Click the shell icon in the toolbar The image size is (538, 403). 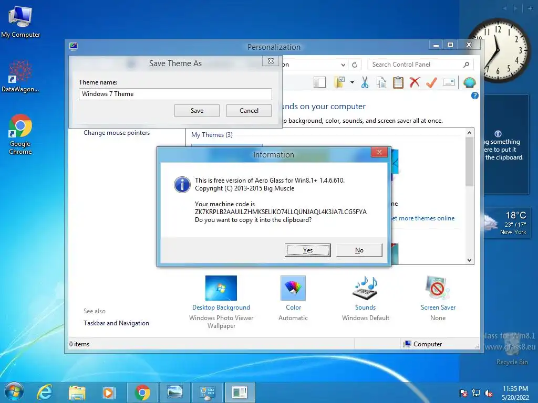point(469,82)
